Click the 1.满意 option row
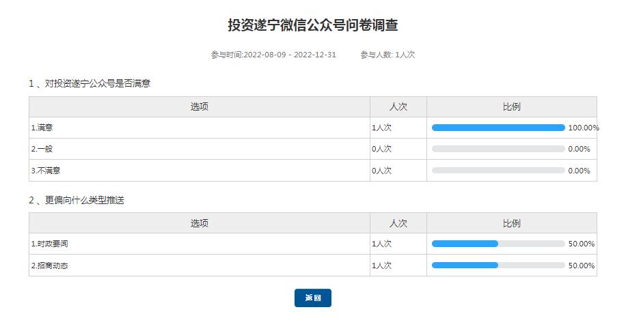This screenshot has width=626, height=329. pos(42,128)
